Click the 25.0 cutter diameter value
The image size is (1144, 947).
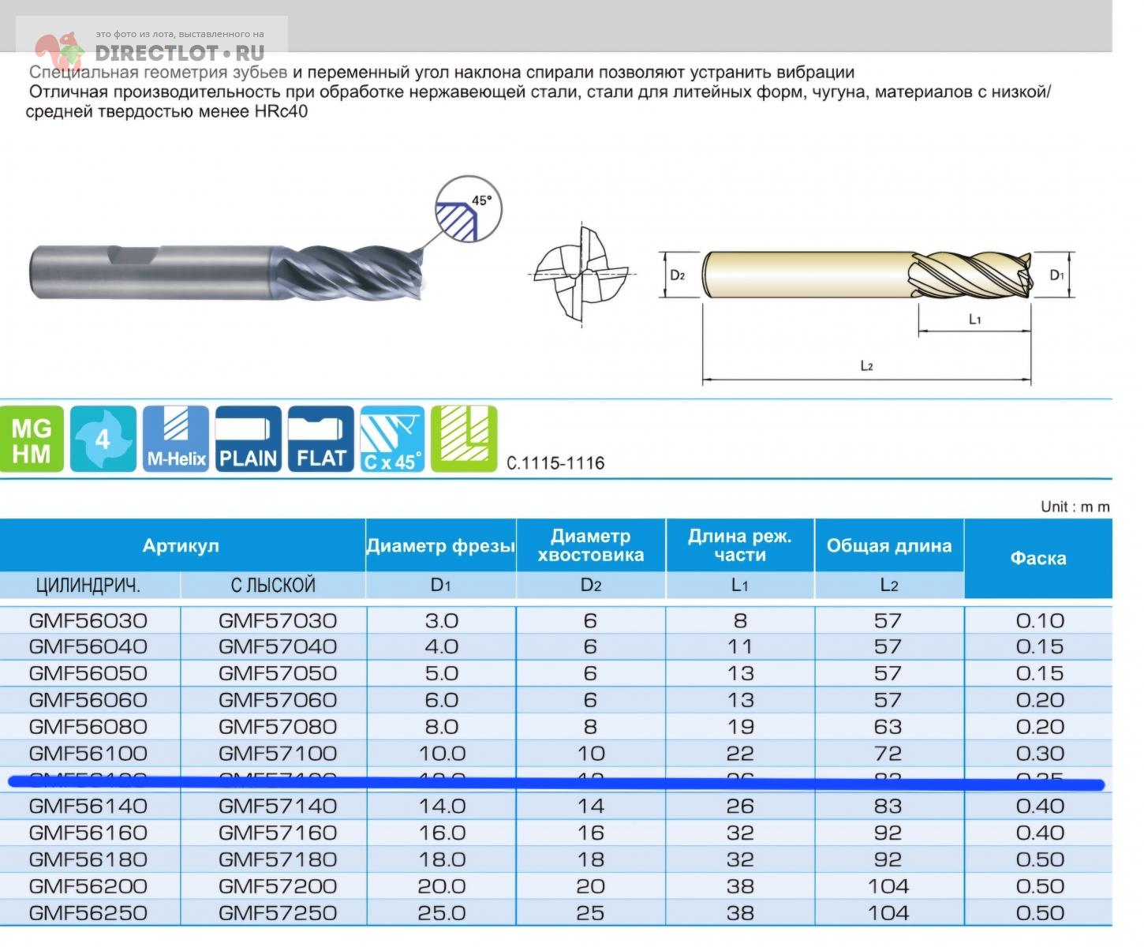442,913
